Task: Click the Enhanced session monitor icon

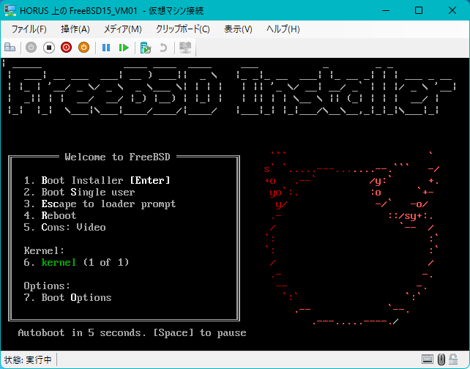Action: coord(185,48)
